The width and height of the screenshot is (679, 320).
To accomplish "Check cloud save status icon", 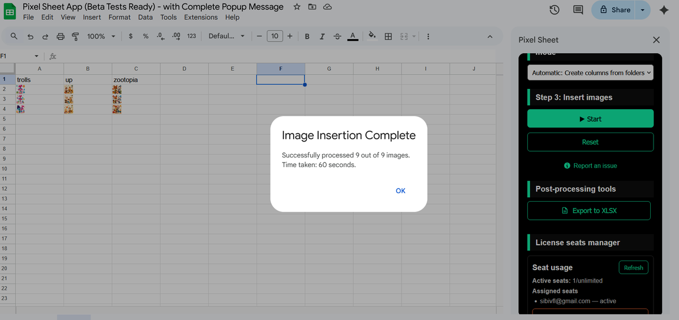I will pyautogui.click(x=327, y=7).
